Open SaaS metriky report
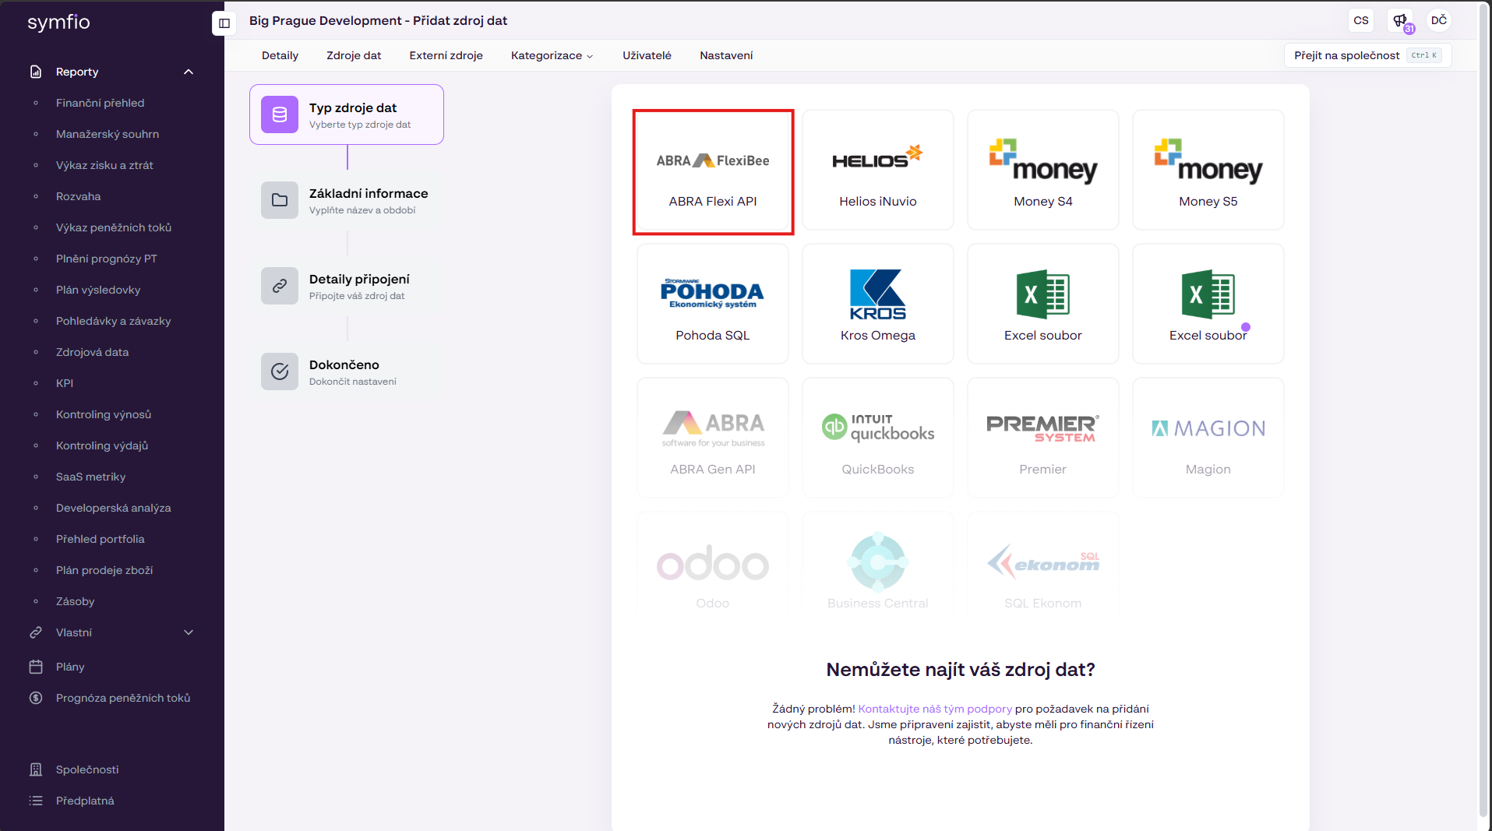The width and height of the screenshot is (1492, 831). [90, 477]
